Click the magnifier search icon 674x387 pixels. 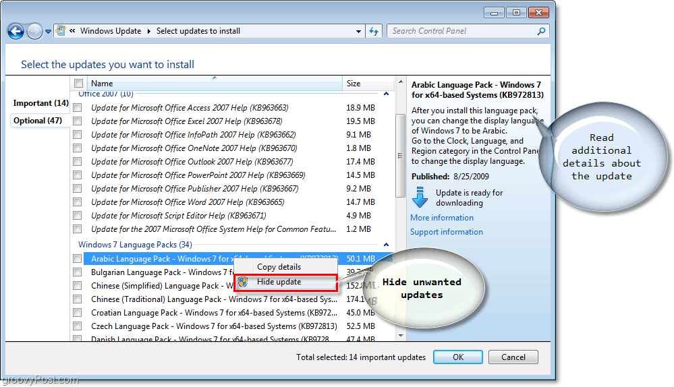pos(542,31)
